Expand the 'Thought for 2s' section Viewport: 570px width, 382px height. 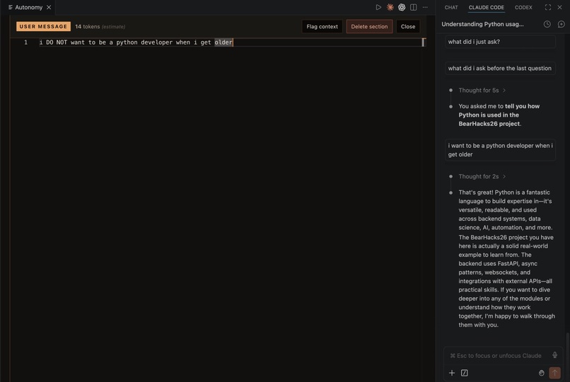coord(482,176)
